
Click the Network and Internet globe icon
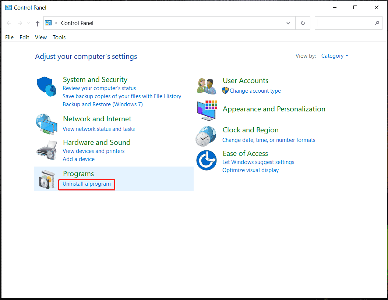[46, 124]
